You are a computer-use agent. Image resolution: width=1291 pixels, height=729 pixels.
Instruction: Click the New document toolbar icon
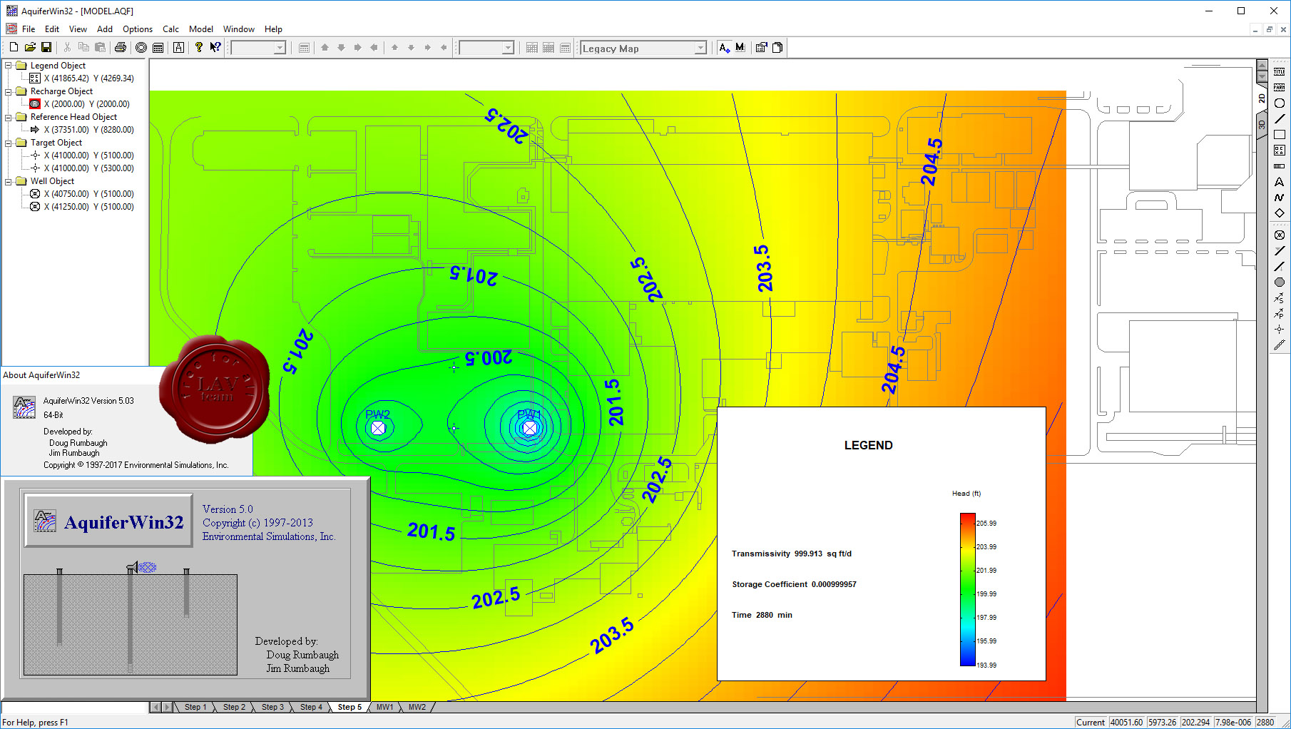14,48
